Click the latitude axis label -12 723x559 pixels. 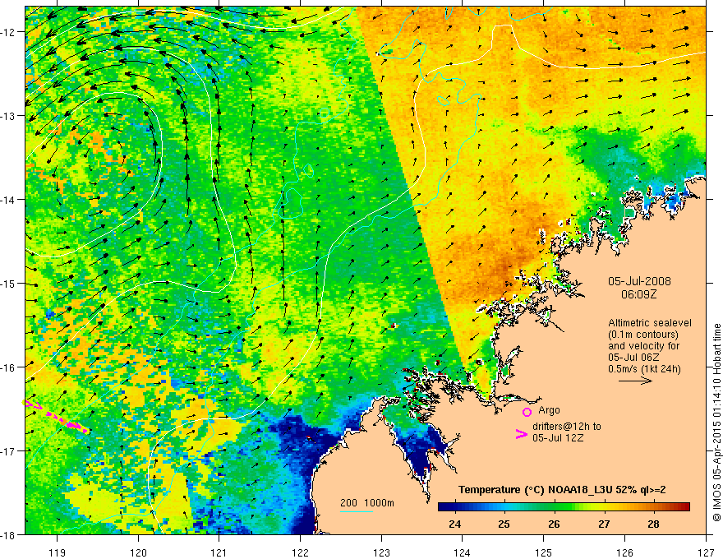click(x=8, y=32)
